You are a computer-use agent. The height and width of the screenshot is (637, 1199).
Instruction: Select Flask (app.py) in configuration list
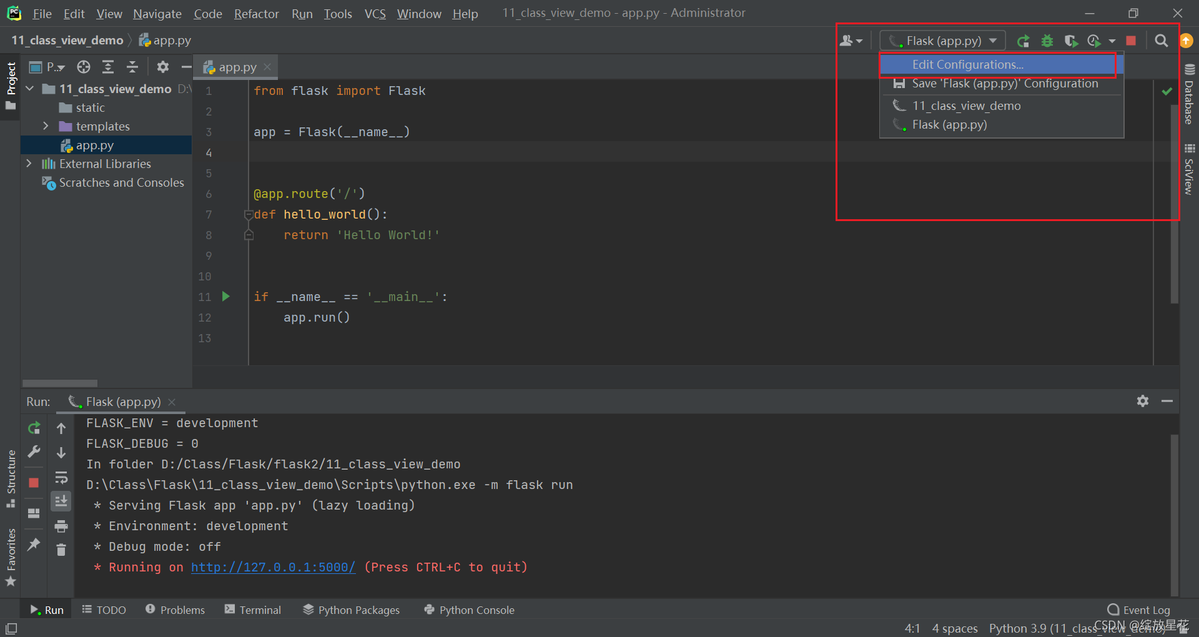pos(1002,125)
